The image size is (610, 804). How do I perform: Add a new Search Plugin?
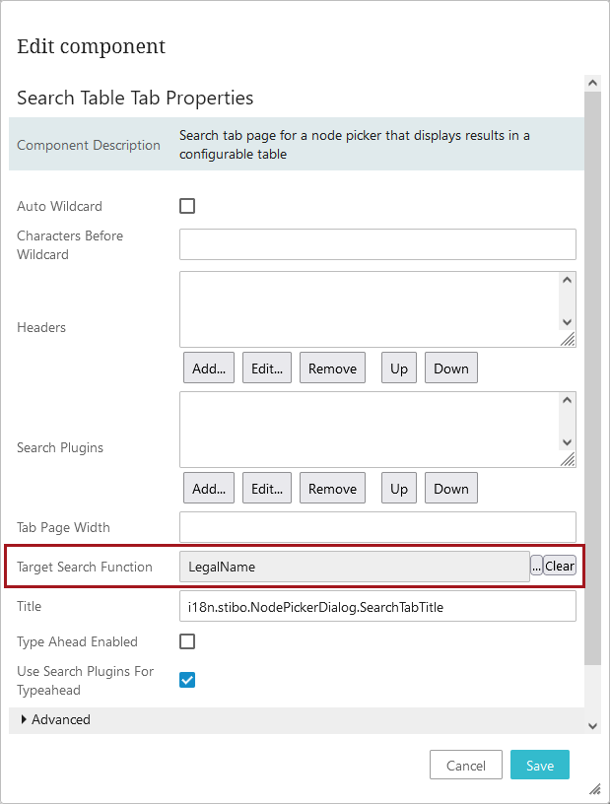click(x=209, y=489)
